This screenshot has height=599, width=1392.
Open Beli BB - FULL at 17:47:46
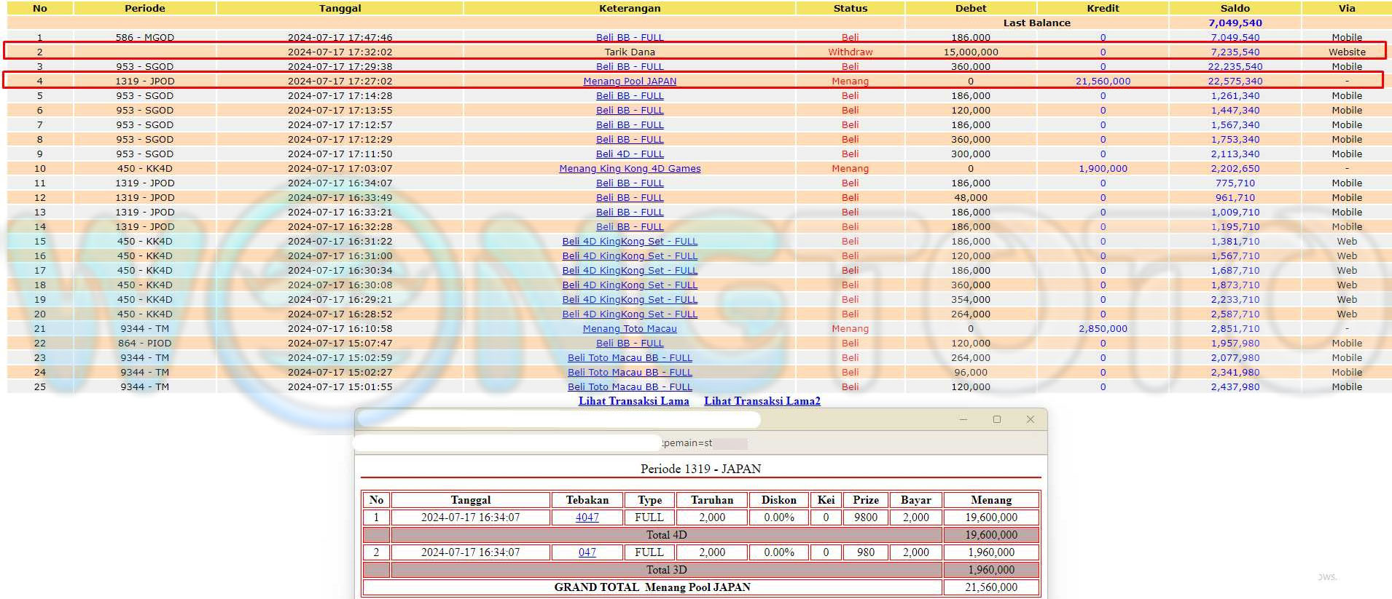pos(630,38)
